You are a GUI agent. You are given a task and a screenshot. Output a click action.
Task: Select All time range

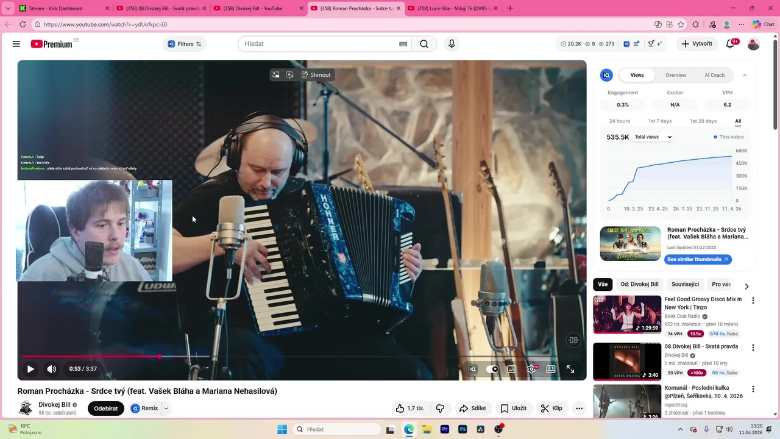pos(738,121)
